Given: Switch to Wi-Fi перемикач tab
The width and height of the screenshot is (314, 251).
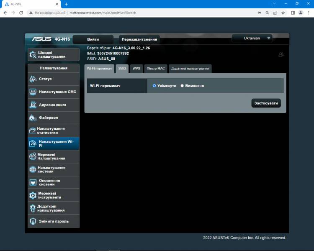Looking at the screenshot, I should pos(99,69).
